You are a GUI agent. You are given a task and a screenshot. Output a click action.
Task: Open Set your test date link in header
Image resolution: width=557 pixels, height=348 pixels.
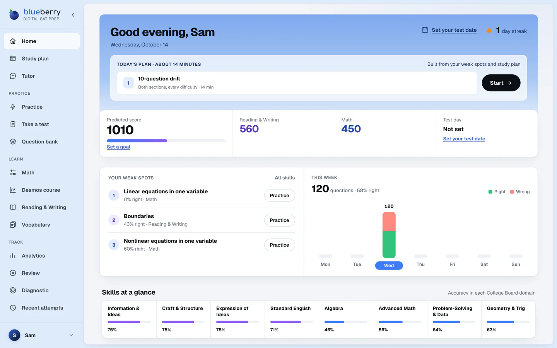[454, 30]
